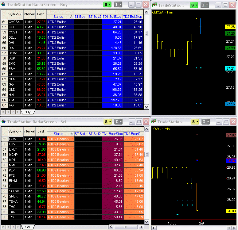Select RIMM symbol in Sell table

pos(16,181)
